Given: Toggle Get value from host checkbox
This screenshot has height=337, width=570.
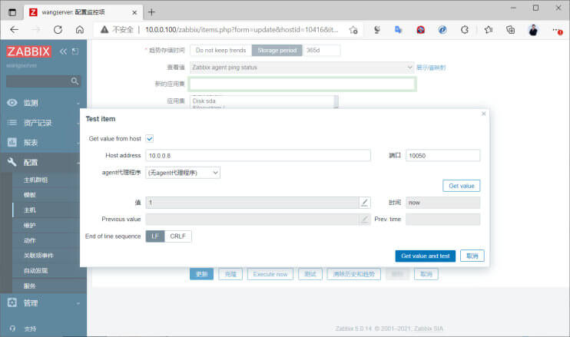Looking at the screenshot, I should [149, 138].
